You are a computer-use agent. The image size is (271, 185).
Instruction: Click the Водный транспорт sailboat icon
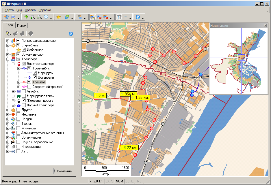point(19,105)
